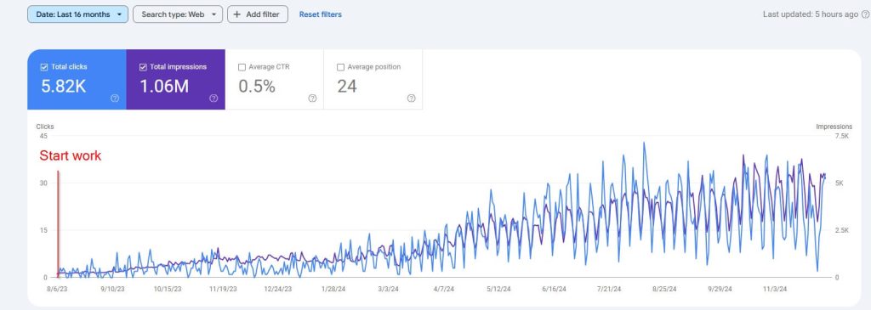Viewport: 871px width, 310px height.
Task: Uncheck the Total clicks checkbox
Action: 44,67
